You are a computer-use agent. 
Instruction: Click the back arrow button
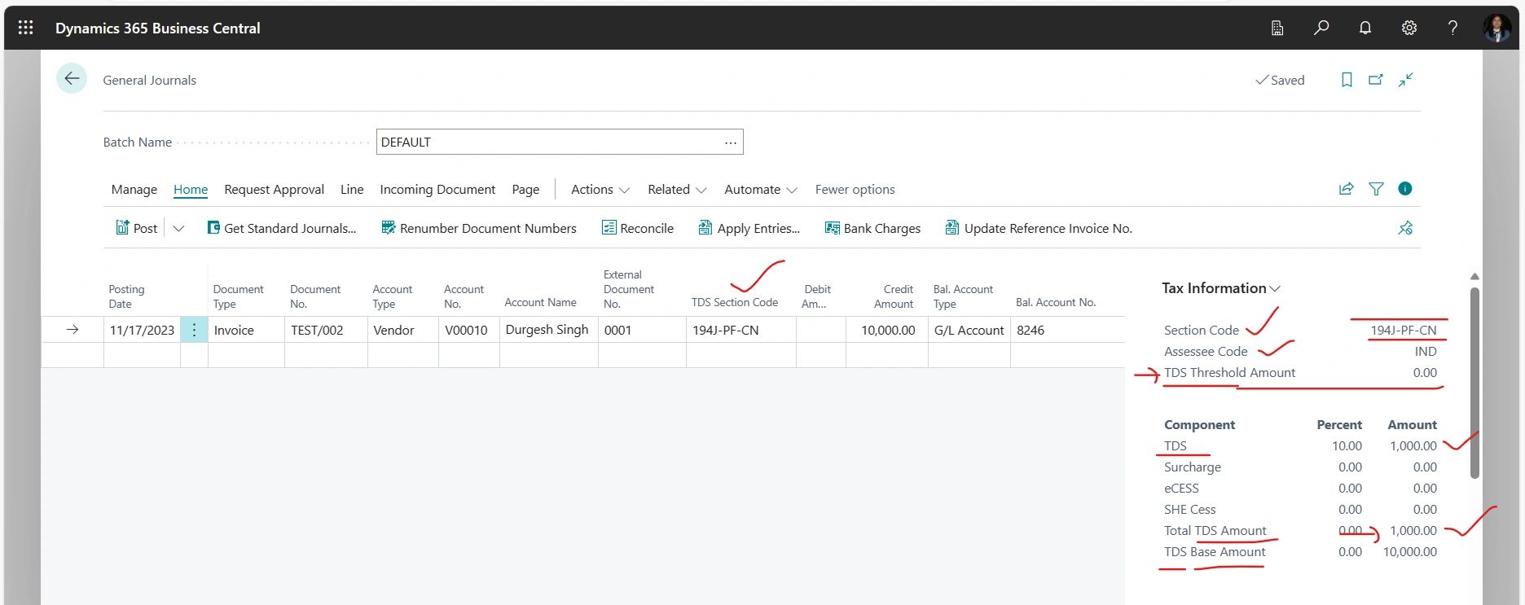pyautogui.click(x=72, y=79)
